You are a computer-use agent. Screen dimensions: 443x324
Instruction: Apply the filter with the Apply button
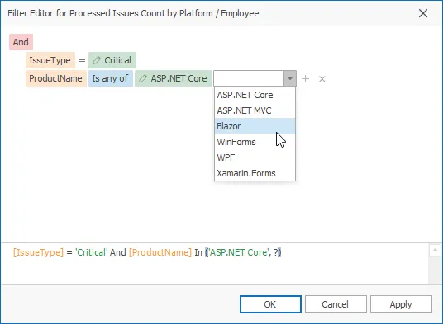(x=401, y=304)
